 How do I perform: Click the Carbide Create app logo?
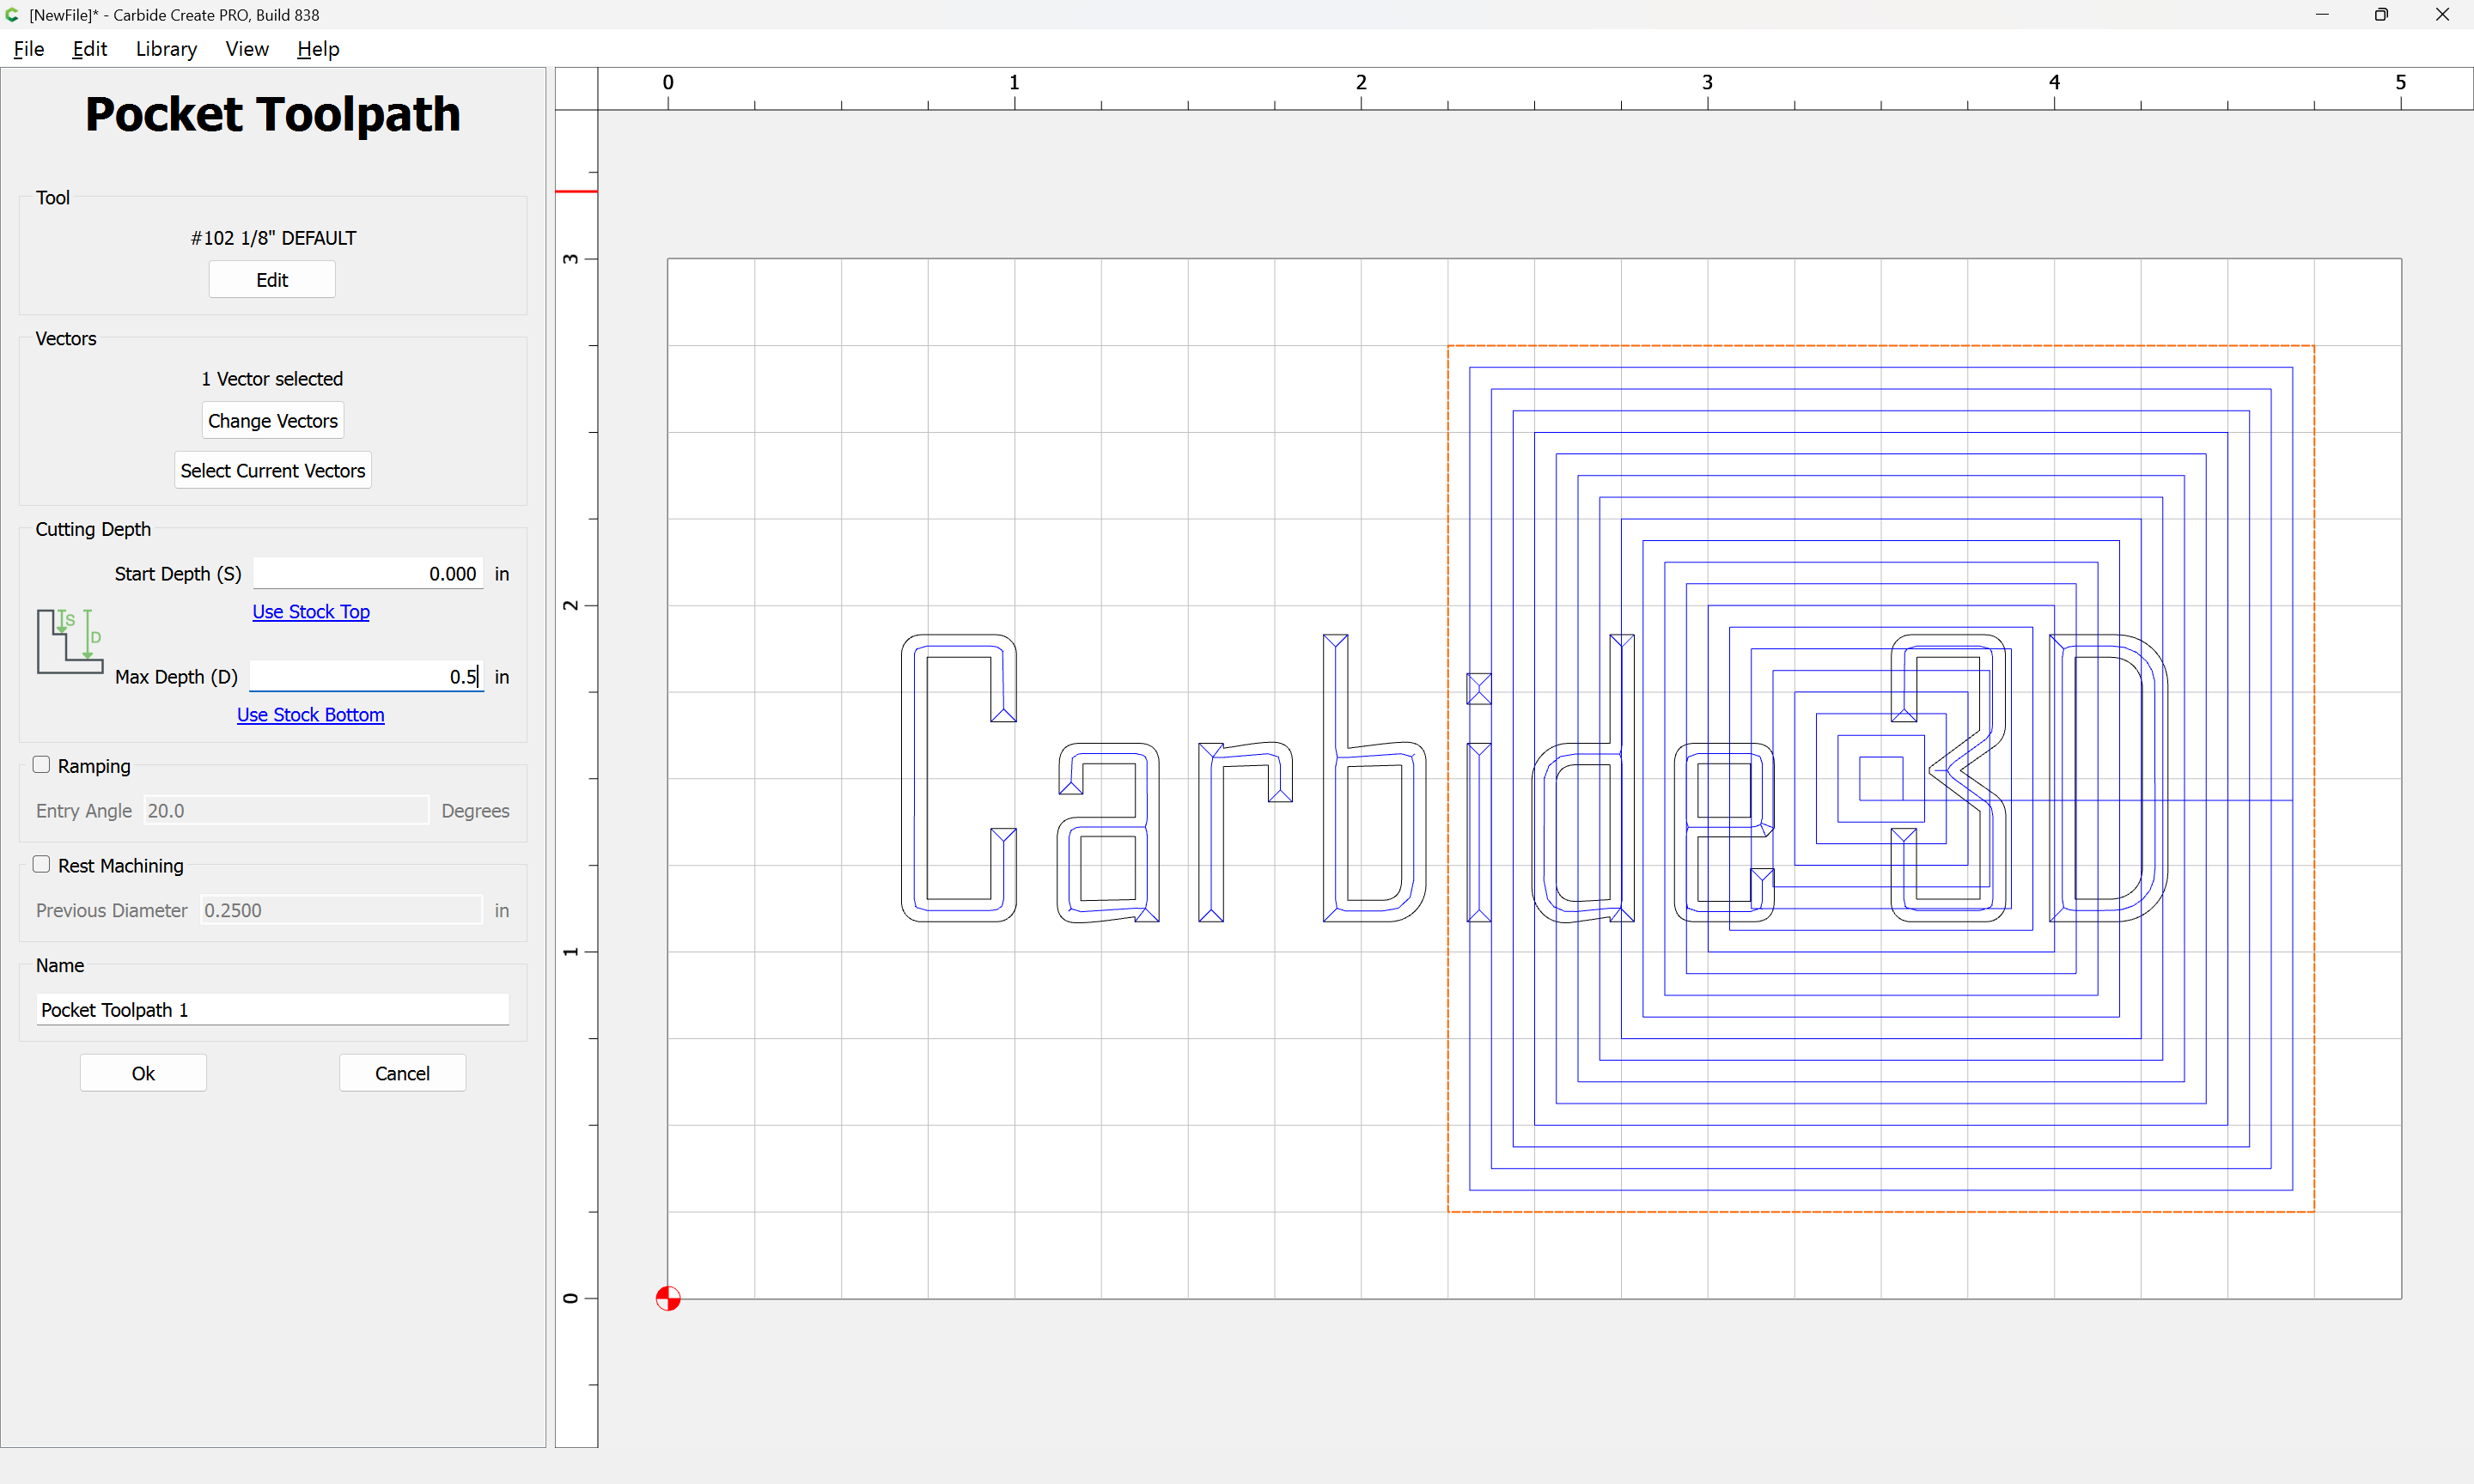point(12,15)
